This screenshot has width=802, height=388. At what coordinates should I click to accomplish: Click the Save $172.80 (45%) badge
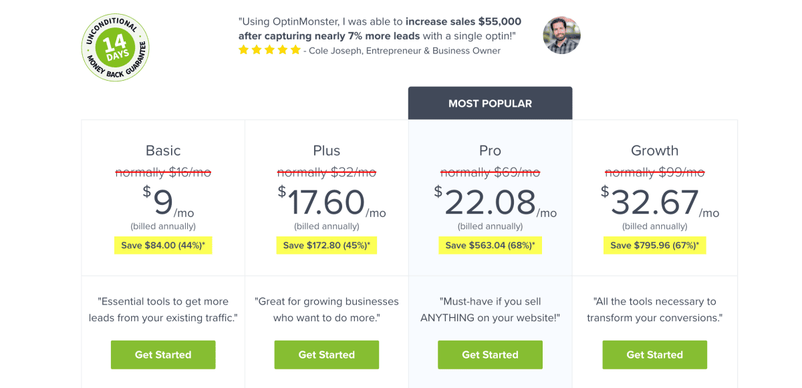coord(326,245)
